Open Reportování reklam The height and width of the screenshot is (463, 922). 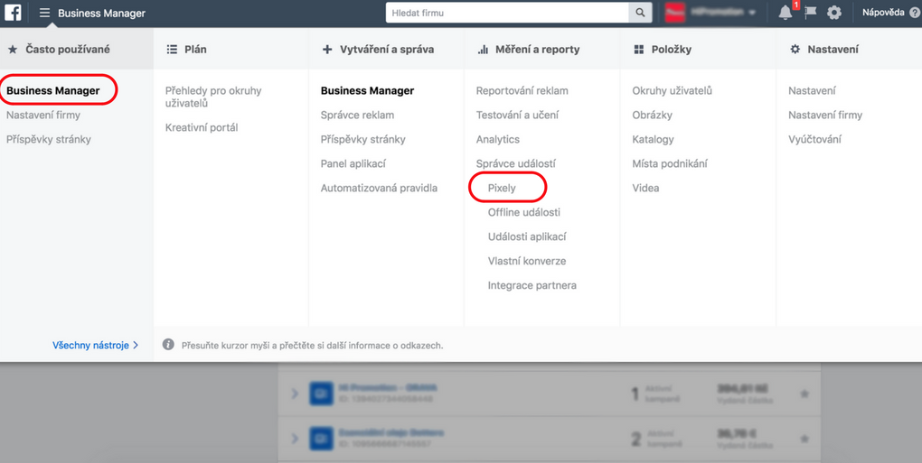[x=522, y=91]
